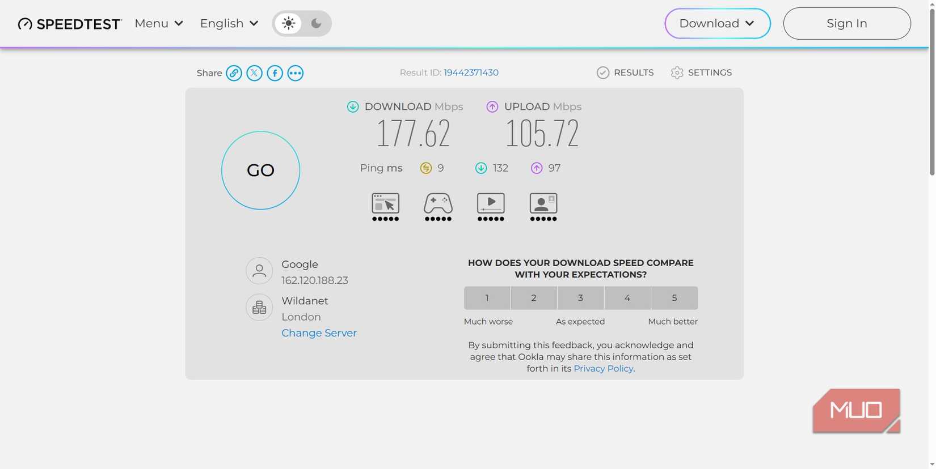Screen dimensions: 936x469
Task: Click the London server location text
Action: [x=301, y=317]
